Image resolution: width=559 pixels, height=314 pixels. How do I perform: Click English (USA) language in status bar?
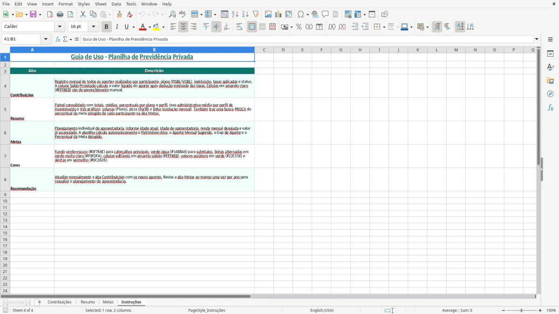click(x=322, y=310)
